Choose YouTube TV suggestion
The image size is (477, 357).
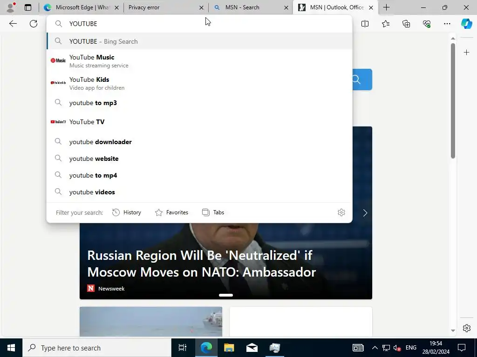(199, 122)
